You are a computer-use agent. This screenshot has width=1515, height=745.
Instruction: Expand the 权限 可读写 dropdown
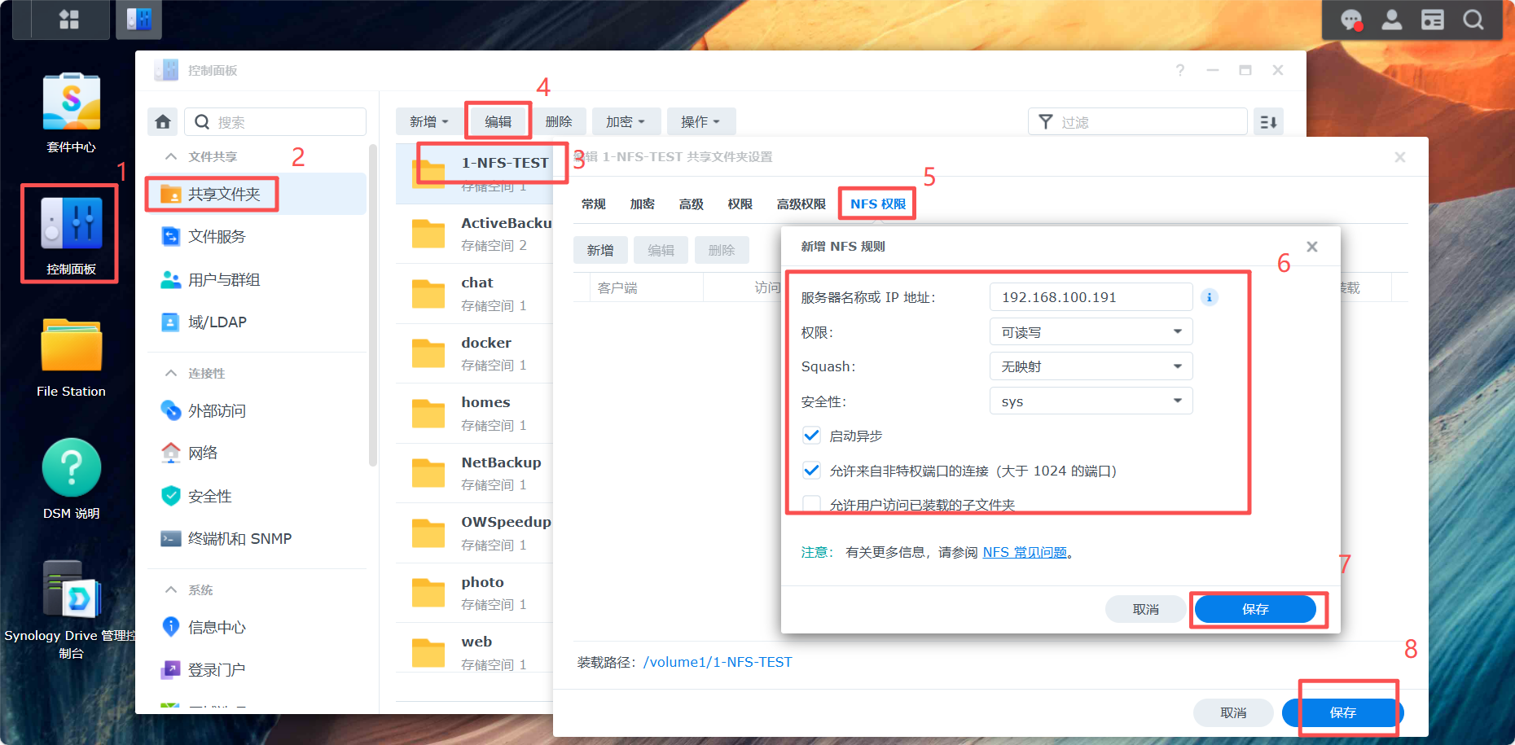pyautogui.click(x=1091, y=331)
